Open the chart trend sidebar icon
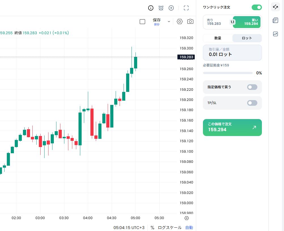284x231 pixels. point(275,34)
